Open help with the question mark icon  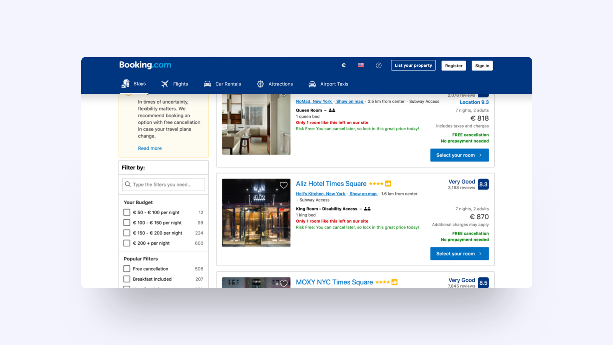379,66
